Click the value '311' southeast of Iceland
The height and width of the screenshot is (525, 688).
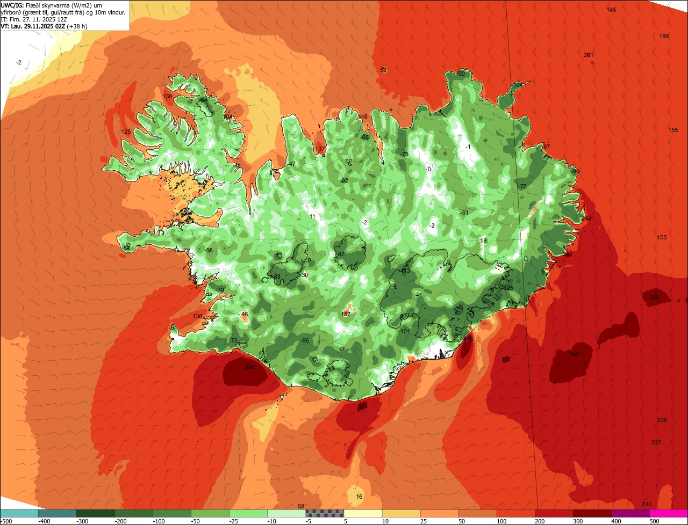[505, 359]
